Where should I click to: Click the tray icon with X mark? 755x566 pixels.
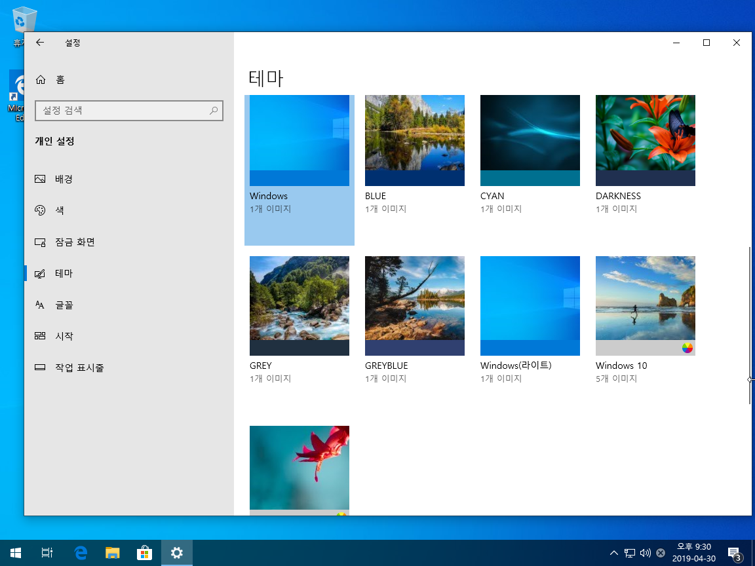click(x=661, y=553)
